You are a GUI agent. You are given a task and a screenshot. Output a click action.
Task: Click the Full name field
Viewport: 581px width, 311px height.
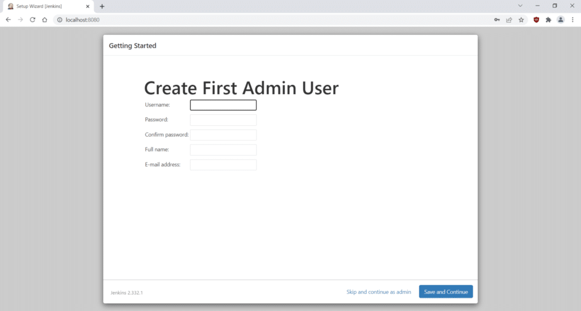[x=223, y=150]
